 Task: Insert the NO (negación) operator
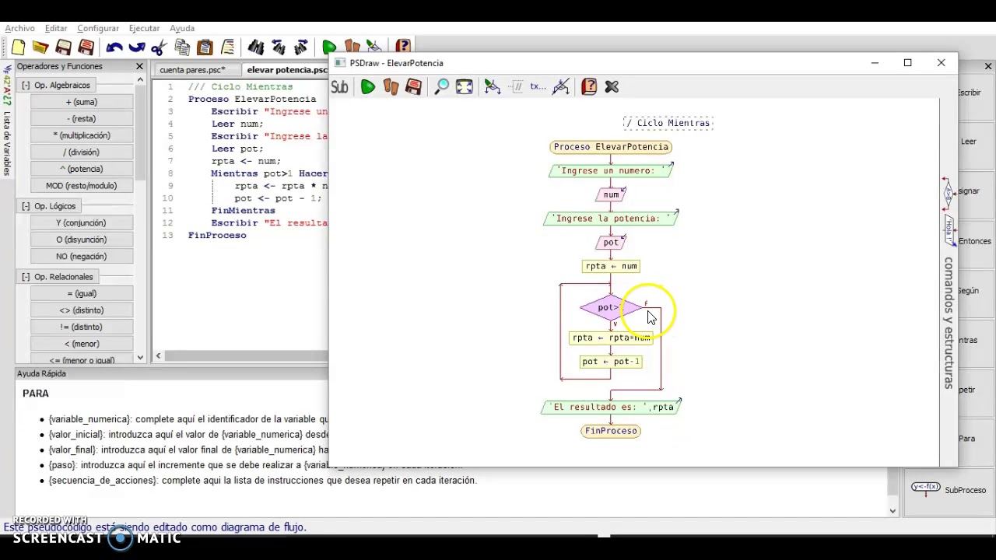coord(82,257)
